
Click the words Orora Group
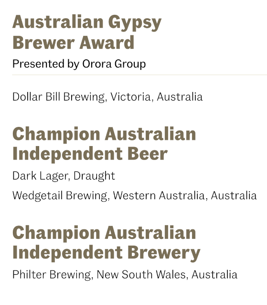click(114, 64)
